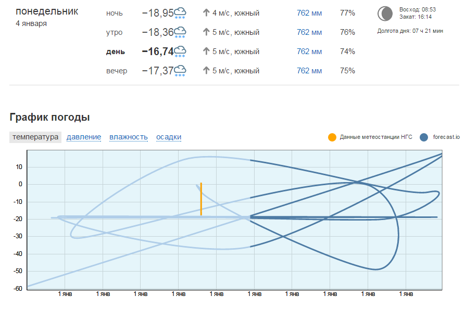Click the Восход: 08:53 sunrise text
The width and height of the screenshot is (465, 309).
418,9
